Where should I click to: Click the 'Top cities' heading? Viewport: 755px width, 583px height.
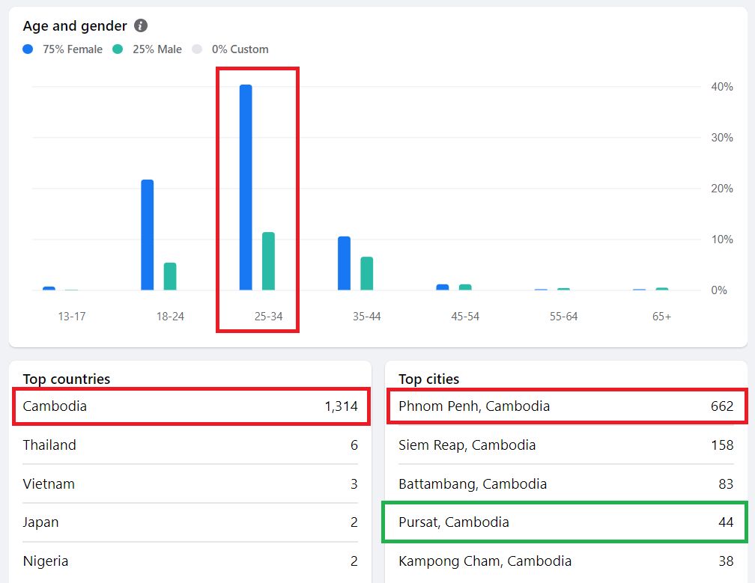[429, 379]
